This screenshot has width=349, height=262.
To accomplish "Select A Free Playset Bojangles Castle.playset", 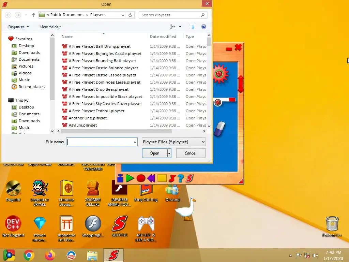I will 105,54.
